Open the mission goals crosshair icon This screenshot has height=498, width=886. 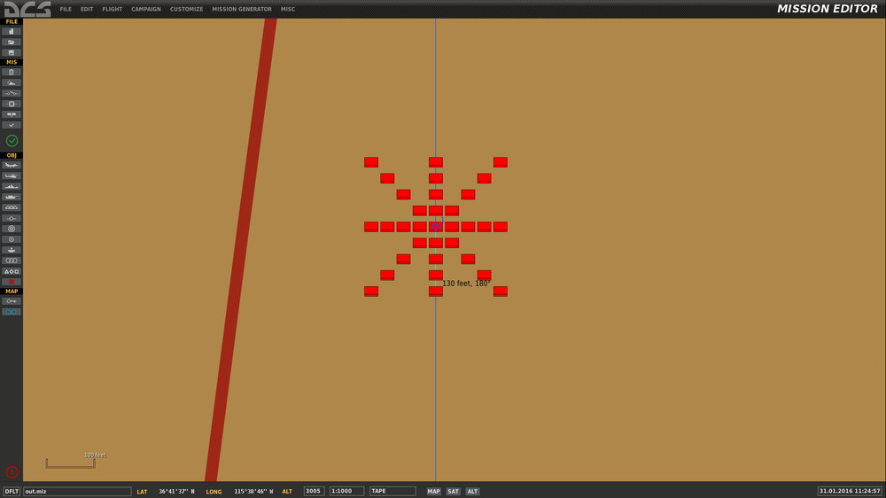12,104
